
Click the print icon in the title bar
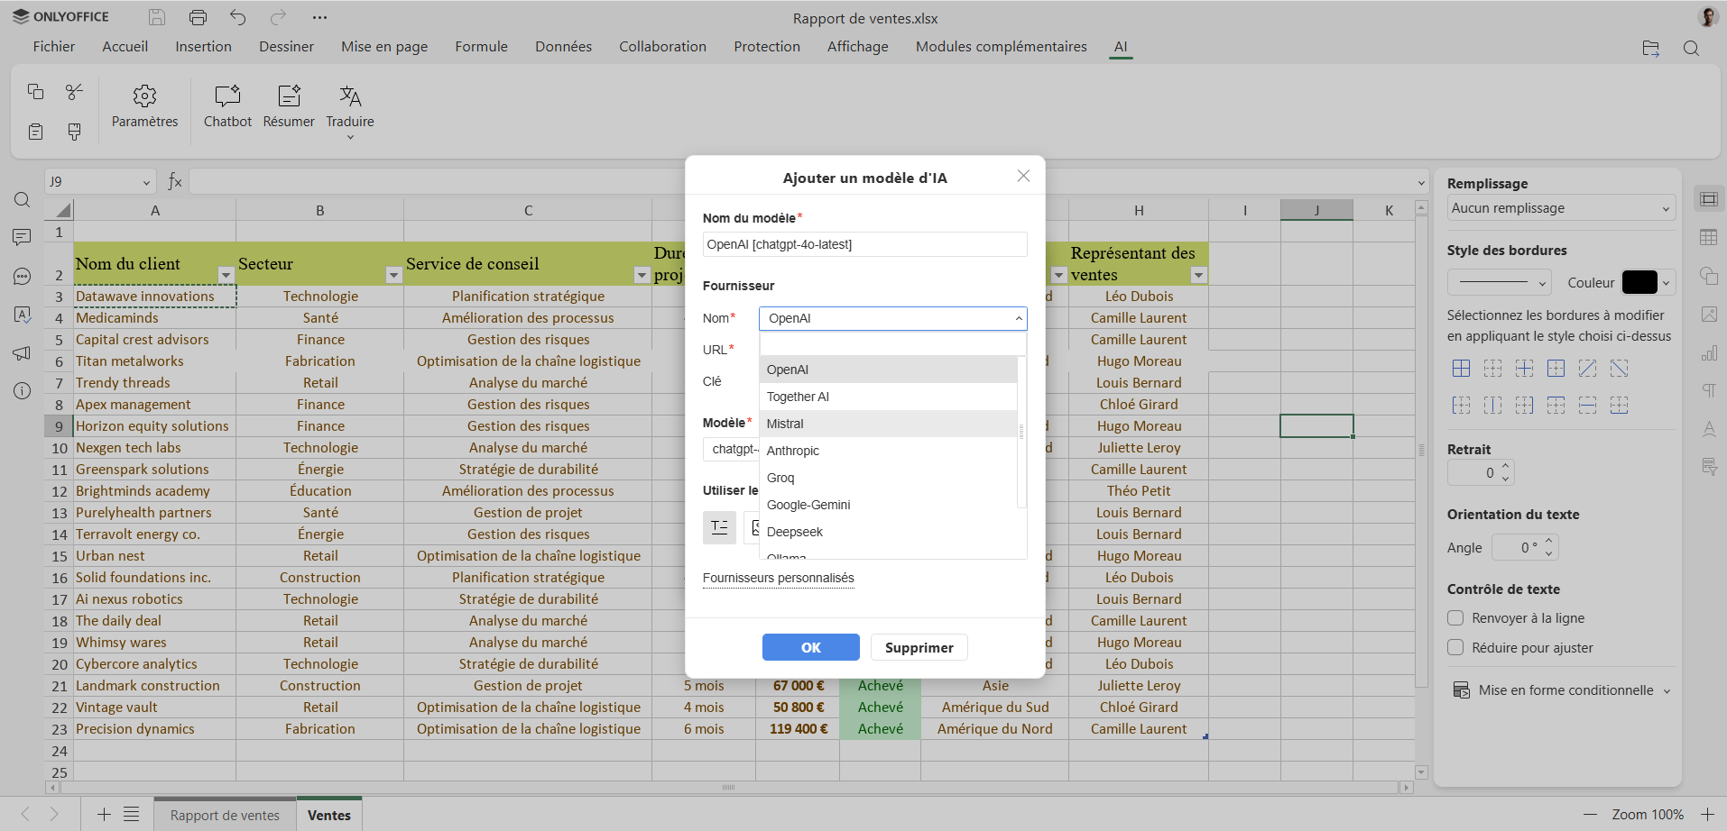[198, 17]
